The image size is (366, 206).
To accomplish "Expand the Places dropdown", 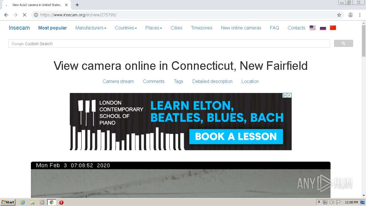I will click(x=154, y=28).
